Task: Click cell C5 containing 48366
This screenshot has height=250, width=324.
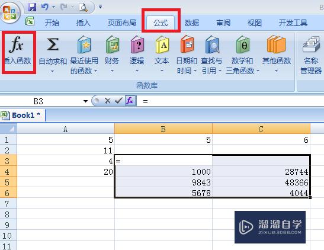Action: [261, 182]
